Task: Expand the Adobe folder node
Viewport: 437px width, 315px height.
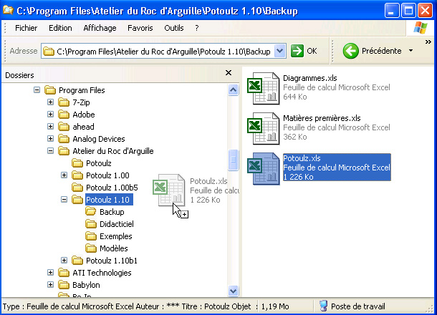Action: (x=50, y=115)
